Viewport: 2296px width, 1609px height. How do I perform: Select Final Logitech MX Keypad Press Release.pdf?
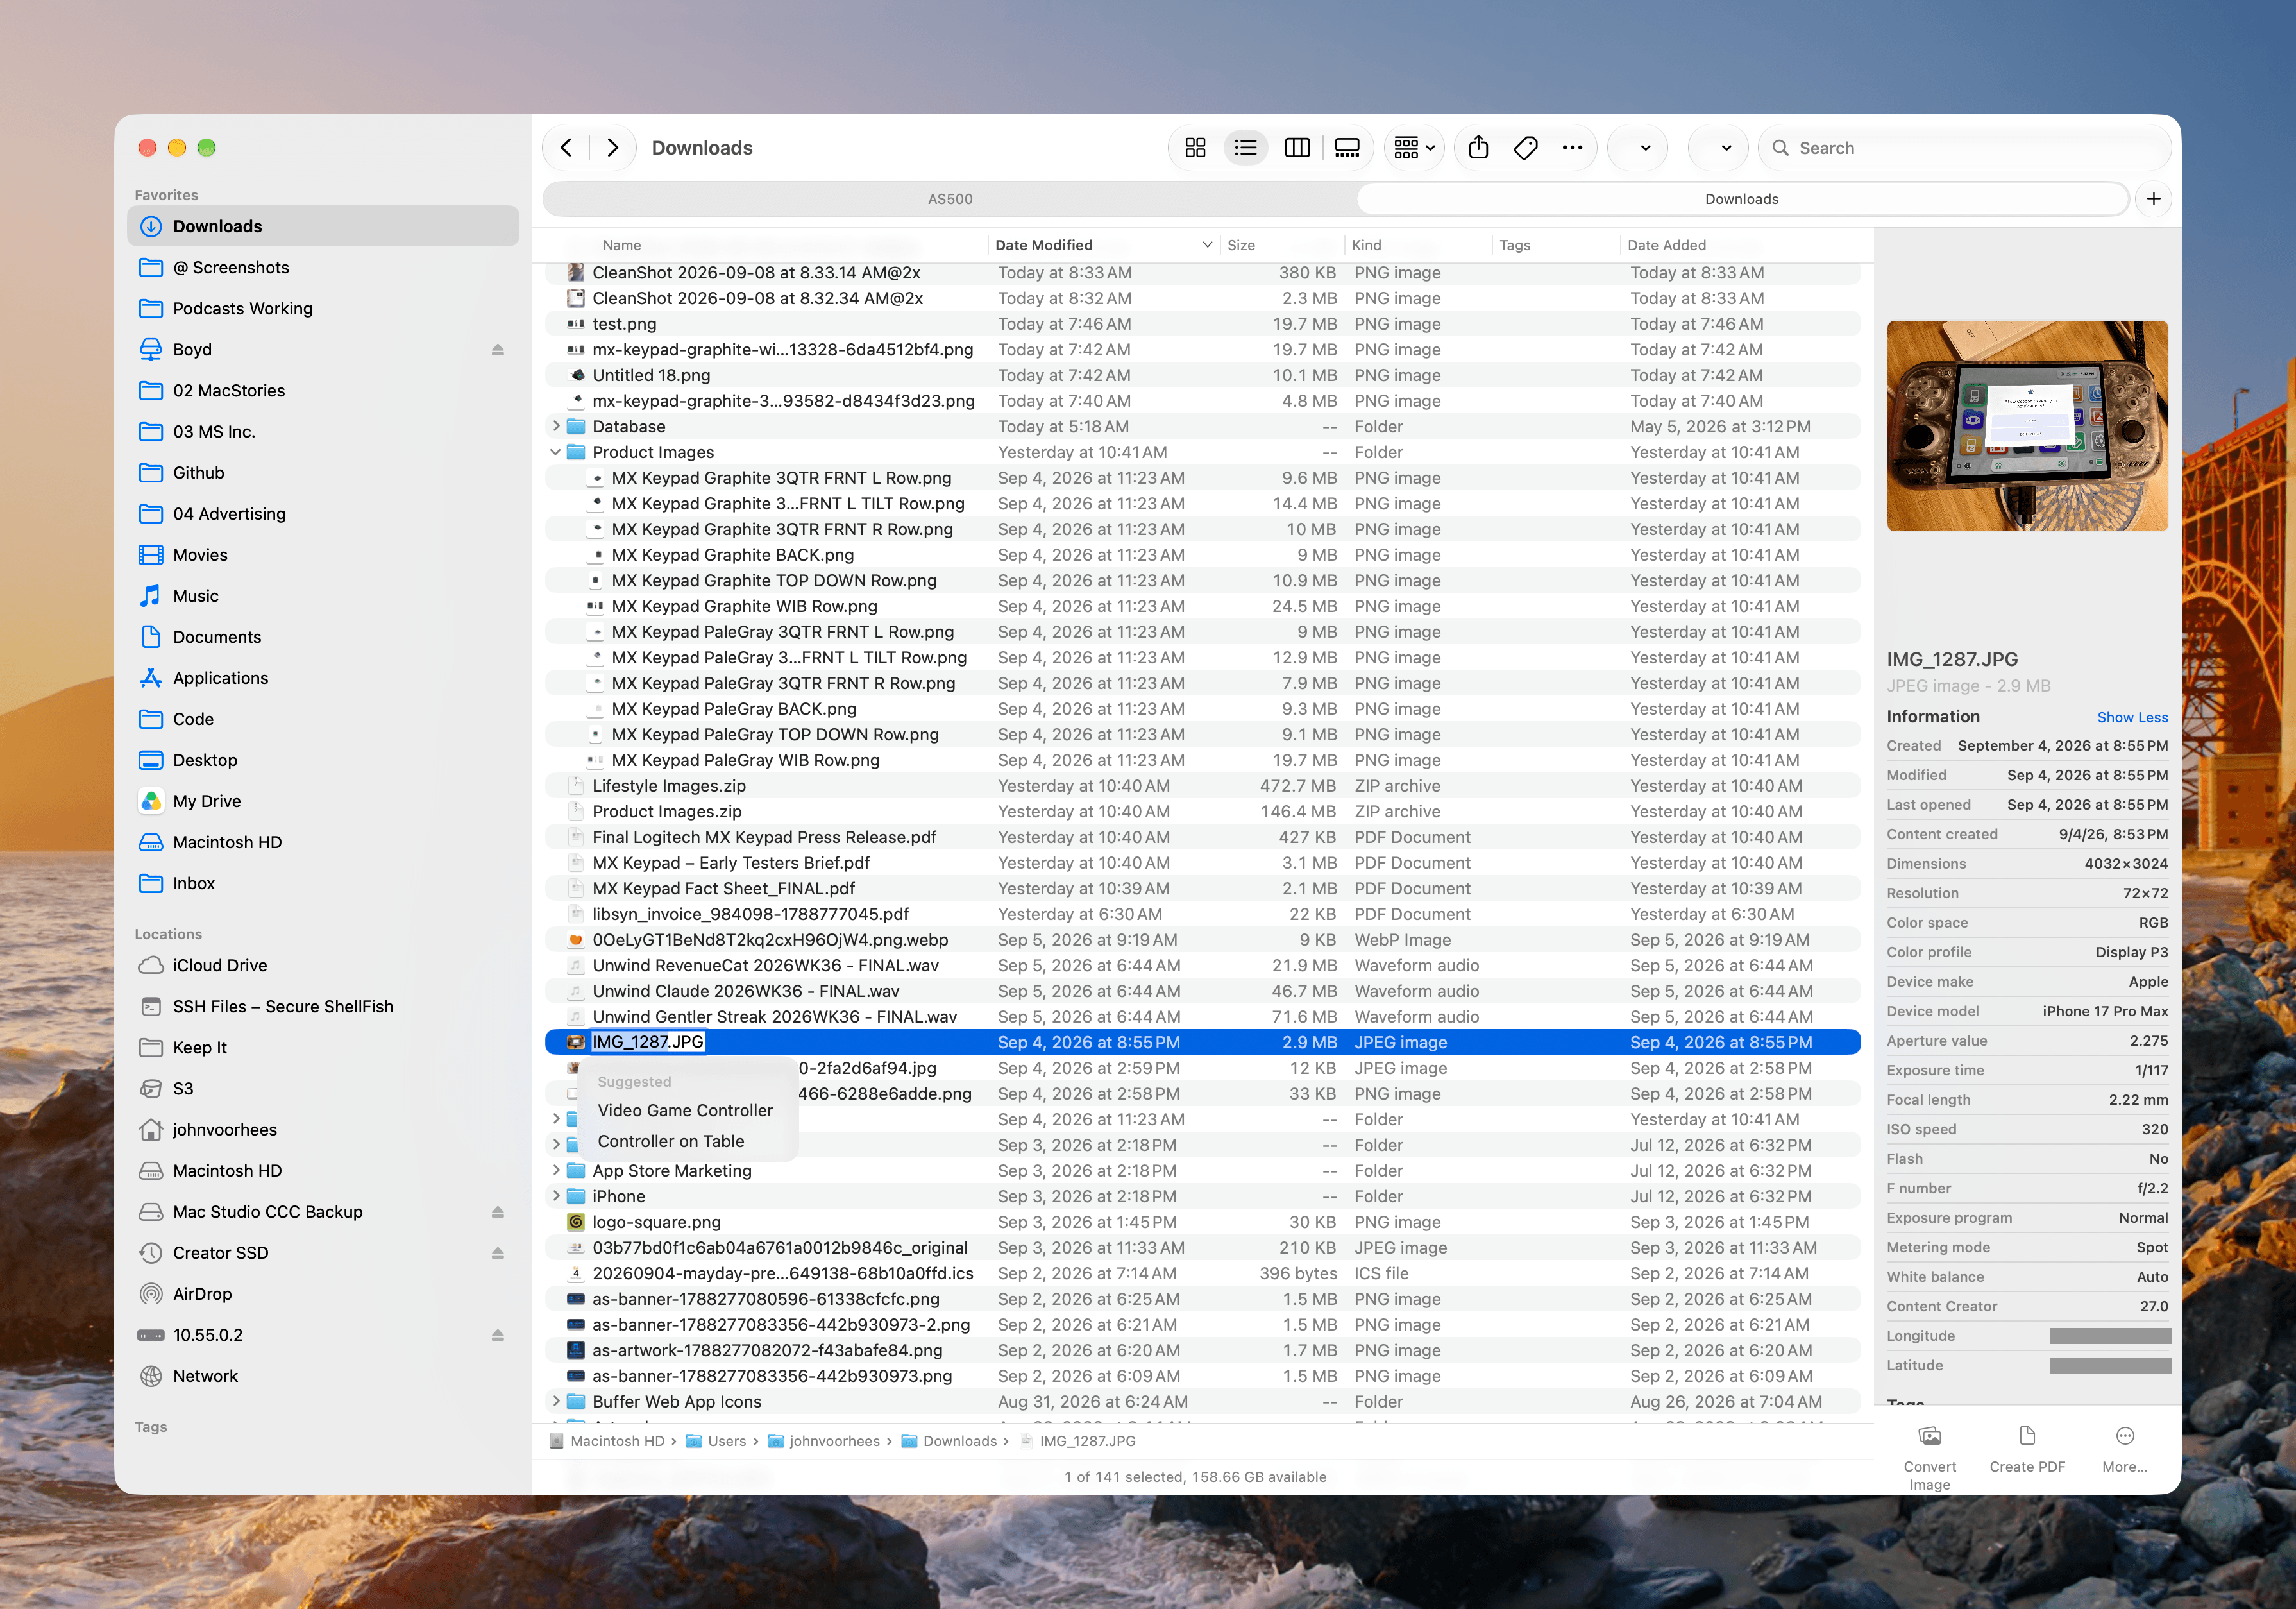(x=1202, y=837)
